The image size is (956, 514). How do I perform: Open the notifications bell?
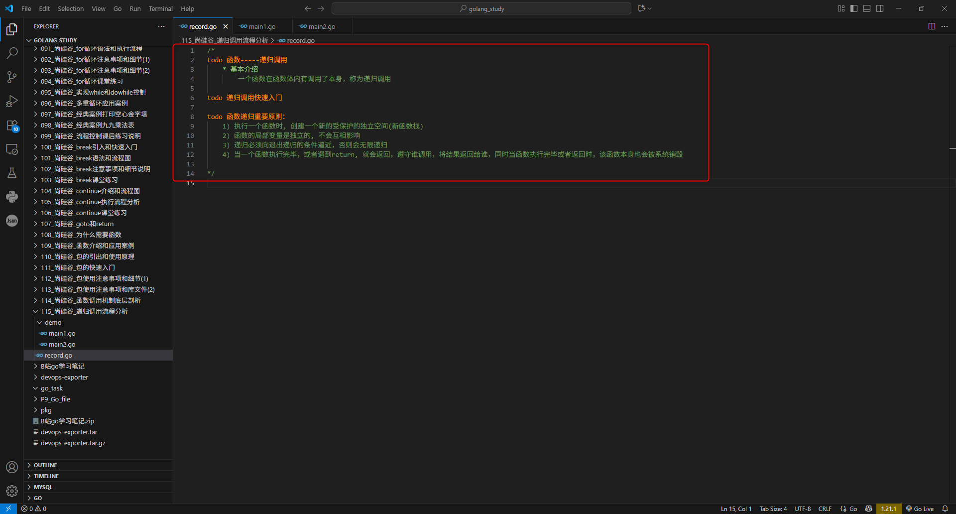(x=945, y=509)
